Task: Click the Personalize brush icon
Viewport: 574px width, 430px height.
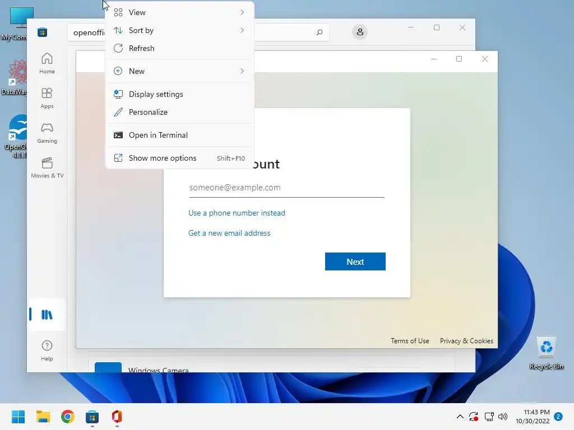Action: (118, 112)
